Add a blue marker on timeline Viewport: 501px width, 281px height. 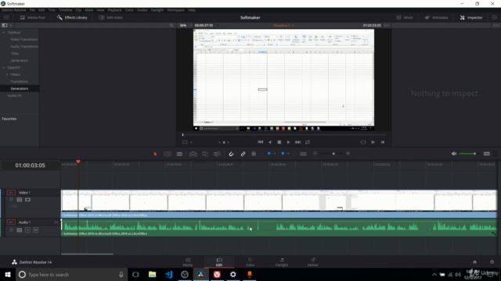pyautogui.click(x=283, y=154)
